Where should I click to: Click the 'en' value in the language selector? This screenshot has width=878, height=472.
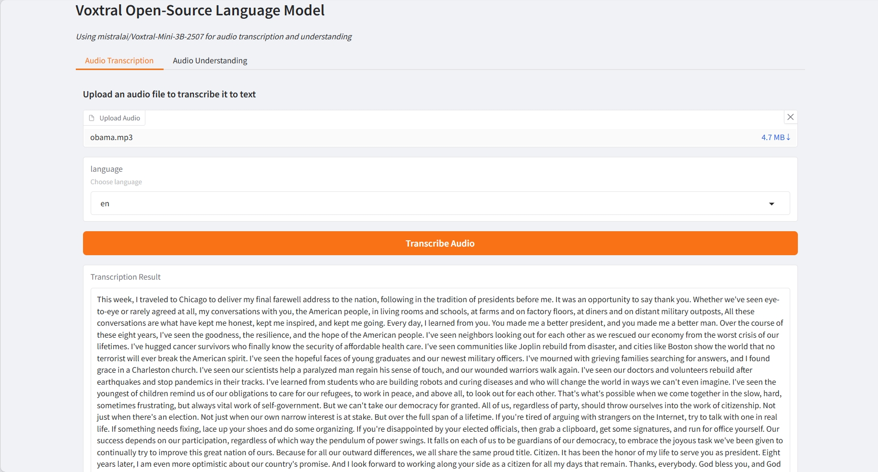click(105, 204)
